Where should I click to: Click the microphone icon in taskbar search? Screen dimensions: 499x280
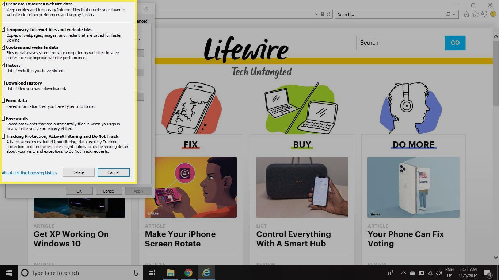pos(136,273)
